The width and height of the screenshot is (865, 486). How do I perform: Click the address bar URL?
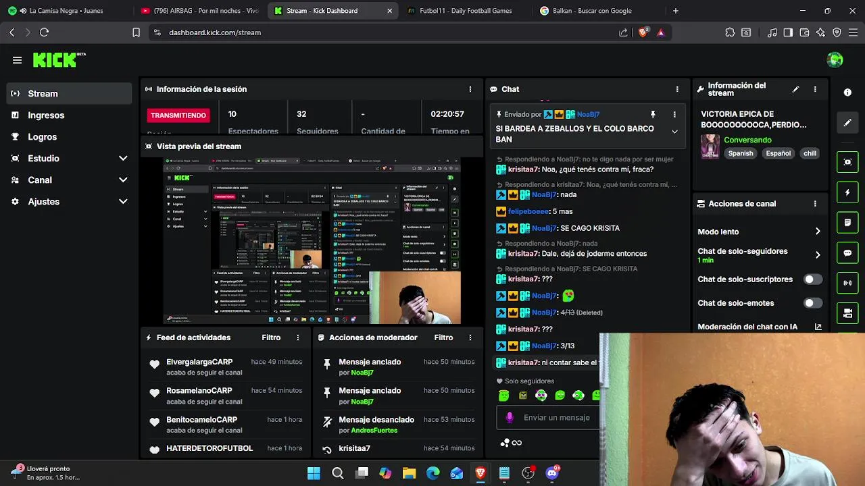215,32
